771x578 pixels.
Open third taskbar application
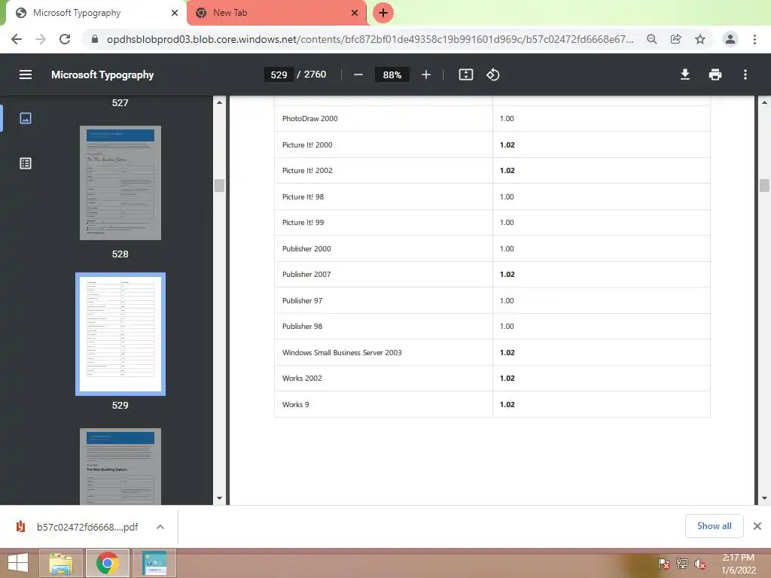[x=154, y=563]
